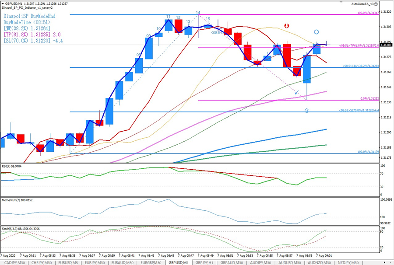The height and width of the screenshot is (265, 394).
Task: Switch to the CADJPY,M30 chart tab
Action: click(x=14, y=262)
